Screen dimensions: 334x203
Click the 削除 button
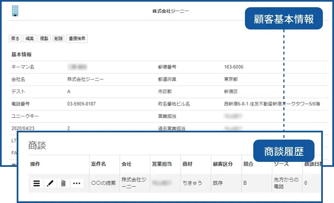58,38
